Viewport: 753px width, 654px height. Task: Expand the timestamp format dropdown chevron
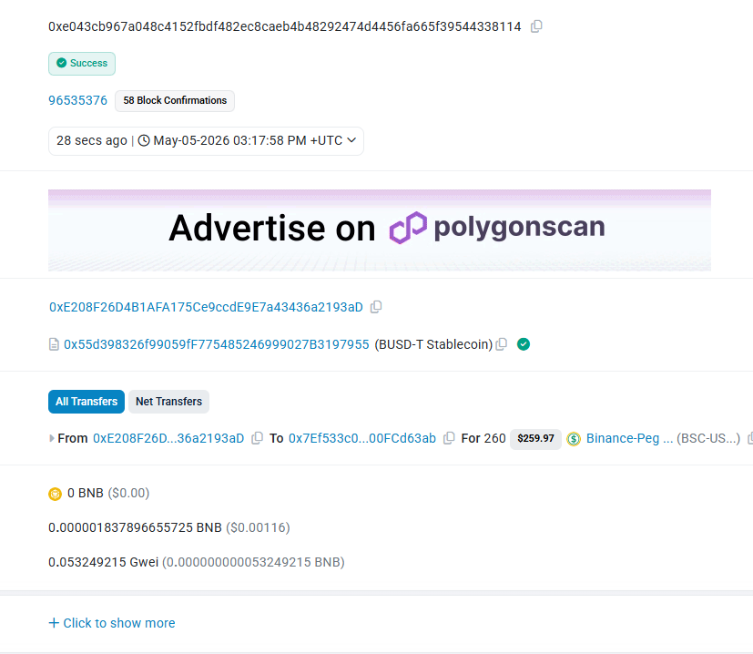351,140
